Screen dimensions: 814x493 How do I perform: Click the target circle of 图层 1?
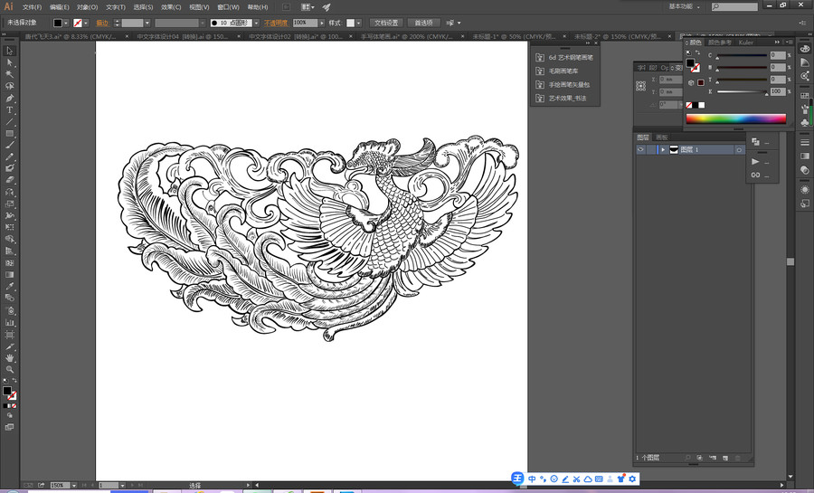pos(738,149)
